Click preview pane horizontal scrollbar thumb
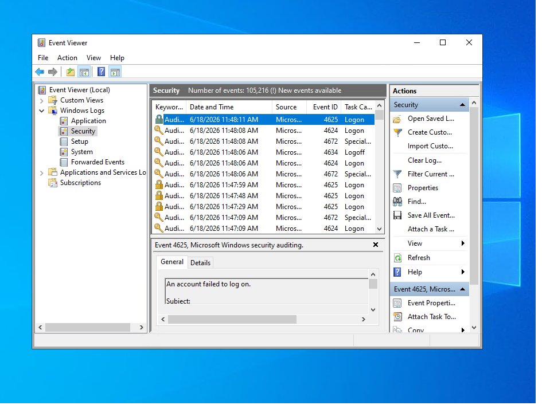Viewport: 546px width, 417px height. coord(232,319)
